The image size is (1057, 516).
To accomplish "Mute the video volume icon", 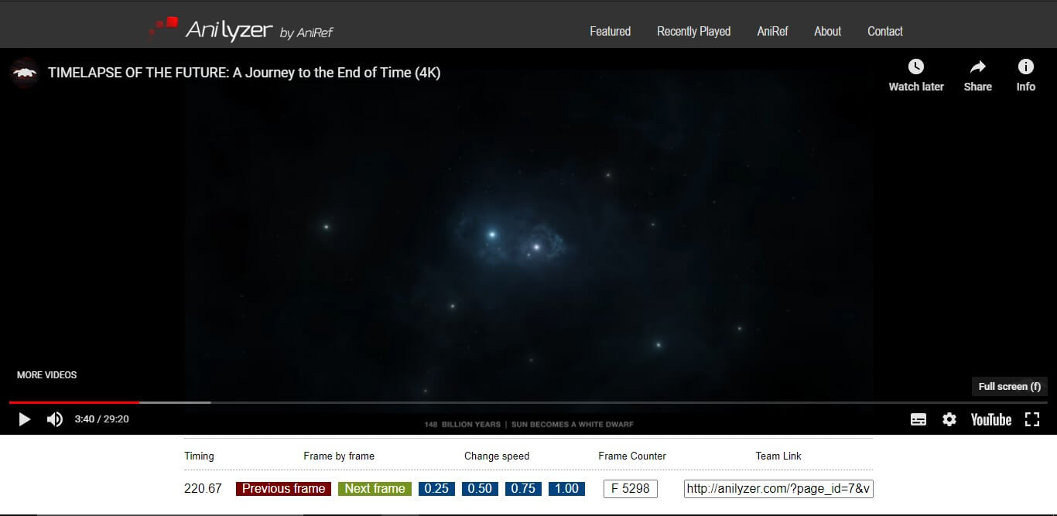I will coord(53,419).
